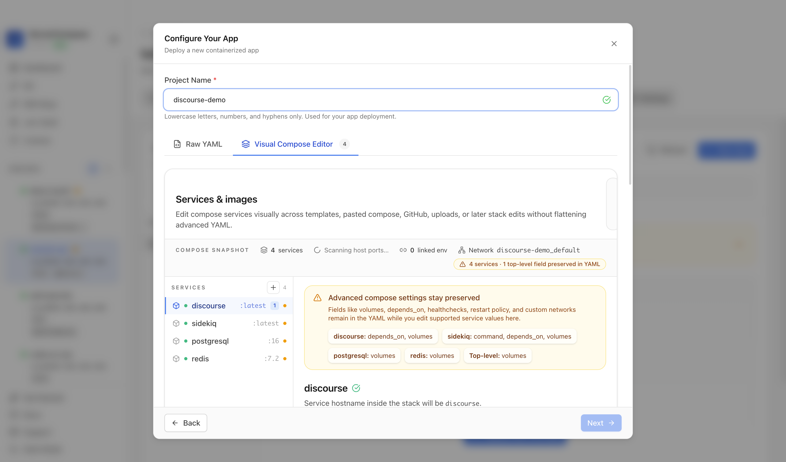Add a new service with plus button
The height and width of the screenshot is (462, 786).
click(273, 287)
